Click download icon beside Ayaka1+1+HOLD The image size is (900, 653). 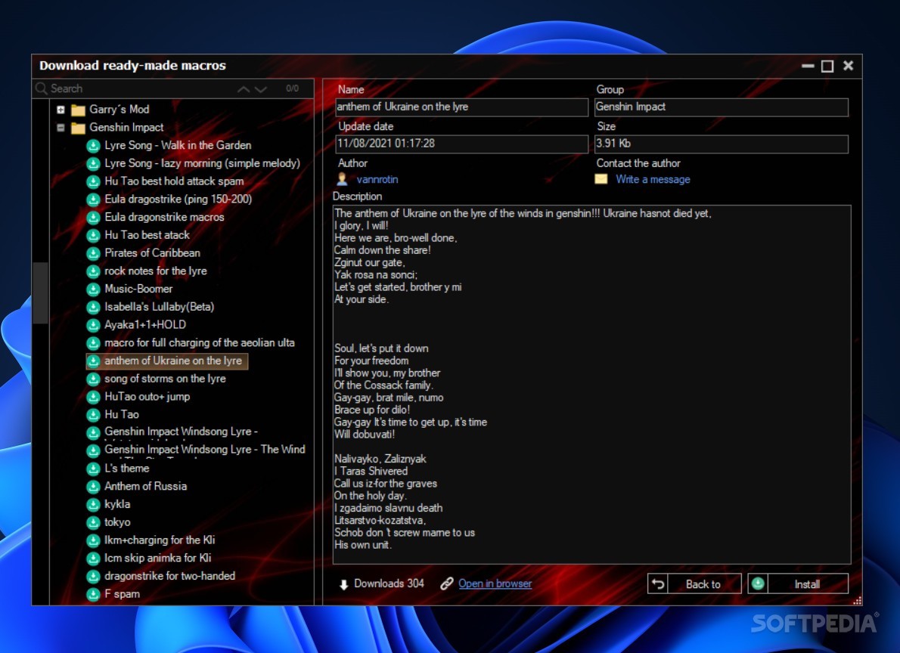(x=93, y=325)
